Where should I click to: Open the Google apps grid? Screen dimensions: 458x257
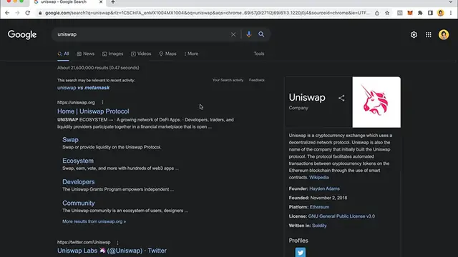tap(429, 35)
